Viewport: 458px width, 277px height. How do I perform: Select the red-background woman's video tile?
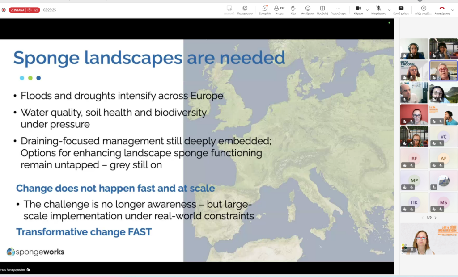click(x=414, y=115)
